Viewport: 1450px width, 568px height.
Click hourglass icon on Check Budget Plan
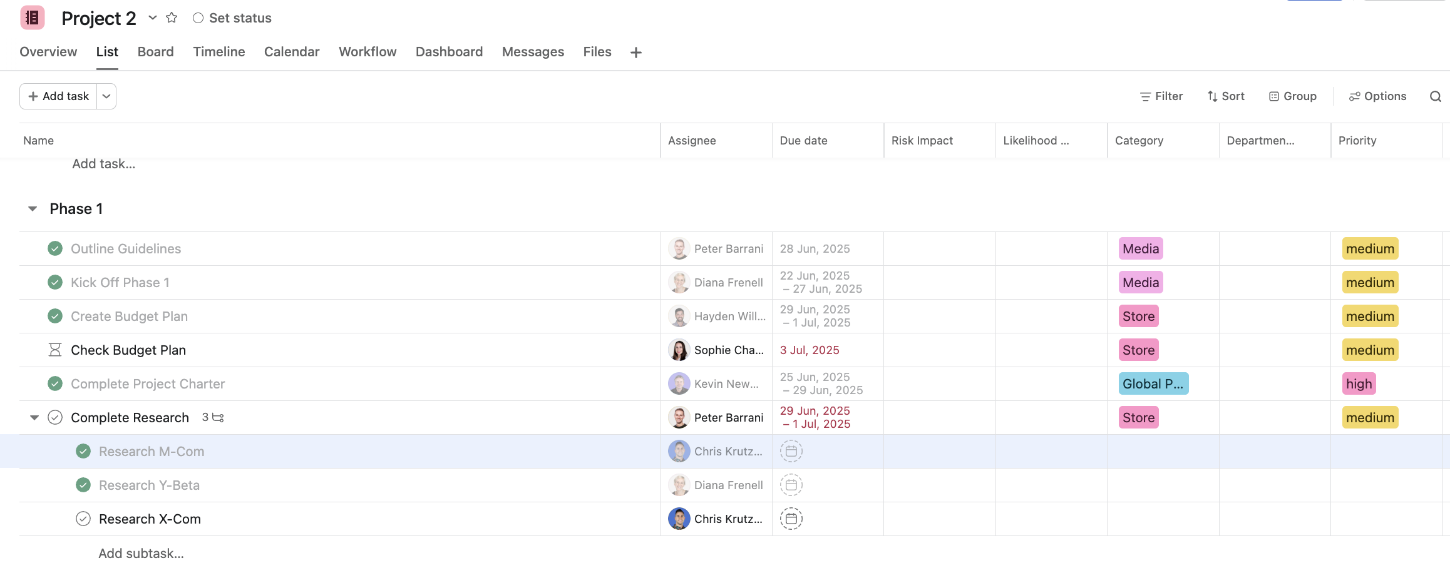(55, 350)
